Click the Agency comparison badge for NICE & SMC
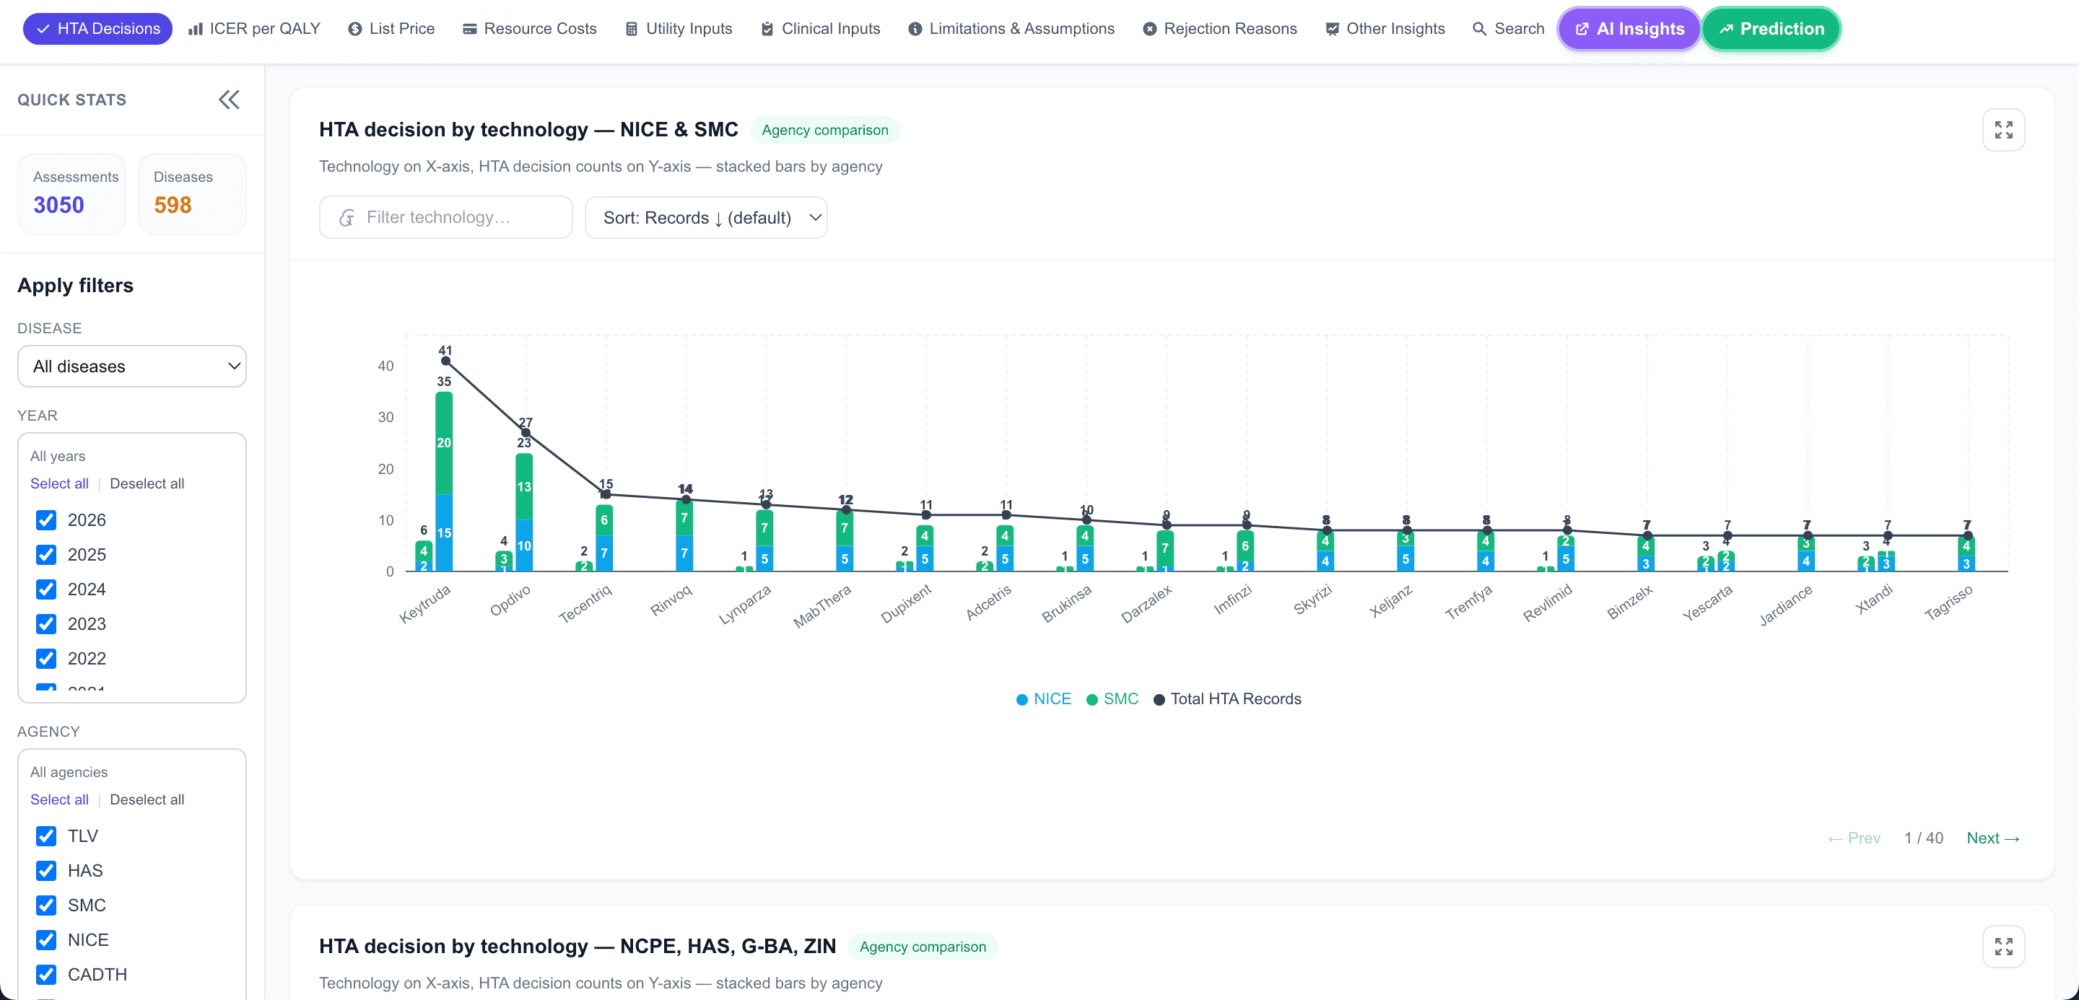This screenshot has width=2079, height=1000. [825, 130]
